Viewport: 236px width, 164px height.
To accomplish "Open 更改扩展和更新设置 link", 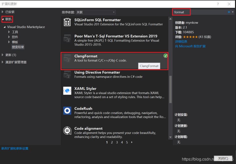I will point(15,148).
